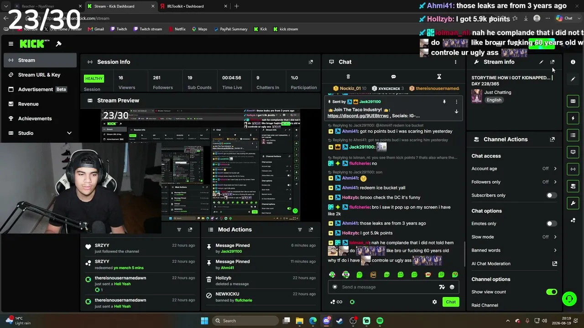Toggle session info widget in right rail

[573, 169]
